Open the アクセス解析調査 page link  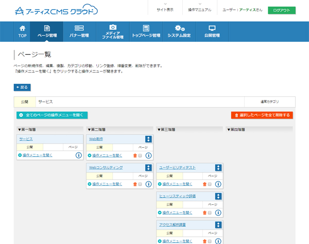(x=173, y=225)
